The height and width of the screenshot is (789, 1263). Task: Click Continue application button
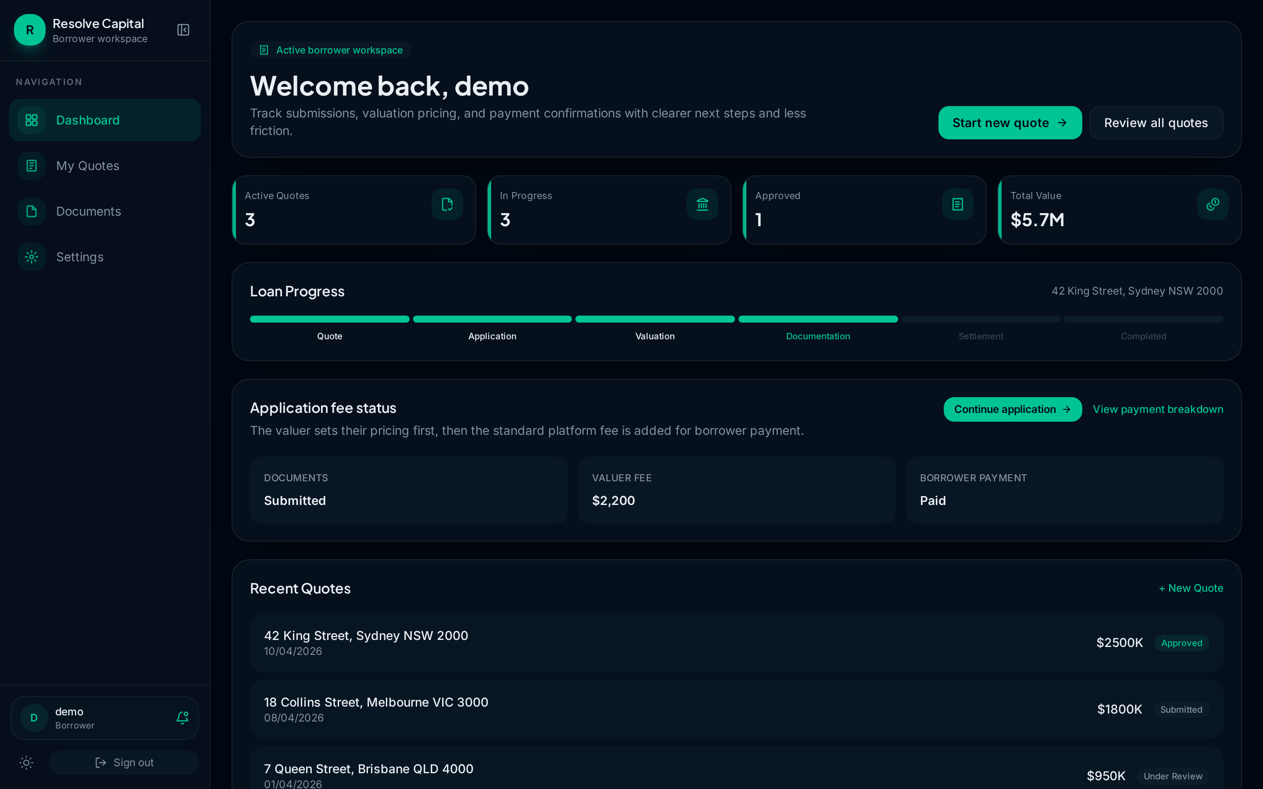[x=1013, y=409]
